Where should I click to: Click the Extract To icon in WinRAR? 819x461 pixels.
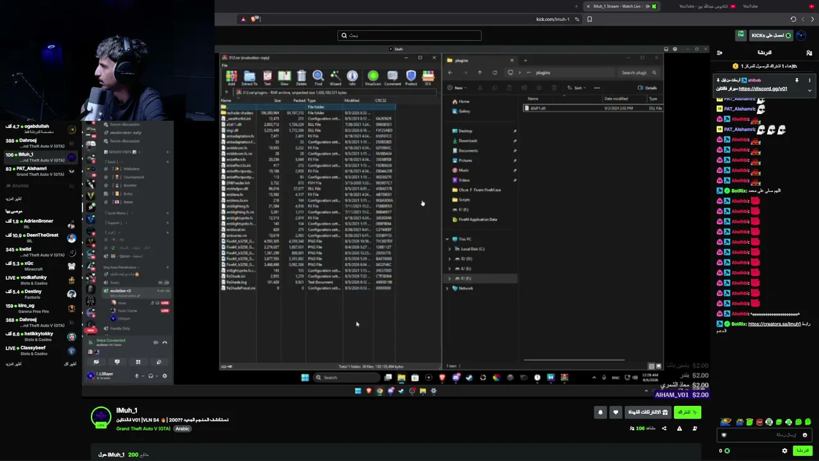click(x=250, y=78)
